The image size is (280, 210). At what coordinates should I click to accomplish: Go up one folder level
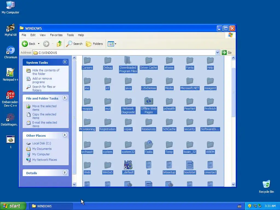click(59, 44)
